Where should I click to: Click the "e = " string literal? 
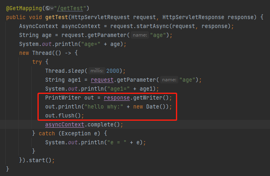(117, 142)
